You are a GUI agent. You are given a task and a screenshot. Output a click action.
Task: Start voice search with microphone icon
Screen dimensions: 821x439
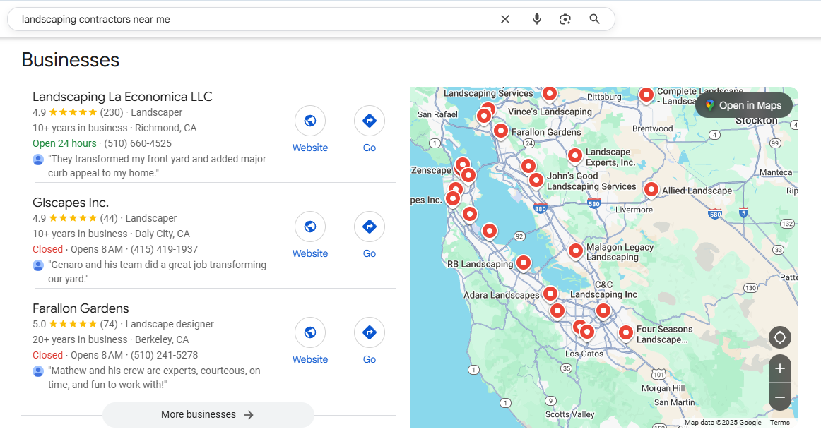click(537, 19)
